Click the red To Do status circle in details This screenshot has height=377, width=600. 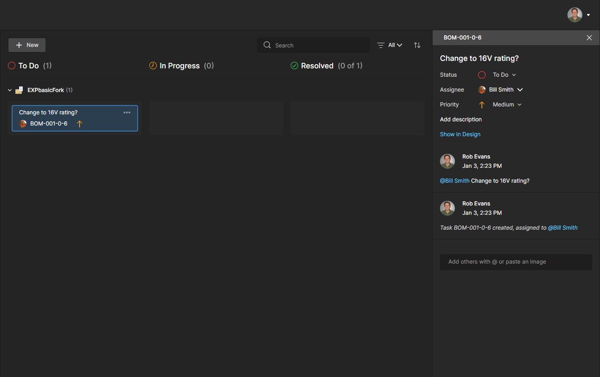[x=482, y=75]
